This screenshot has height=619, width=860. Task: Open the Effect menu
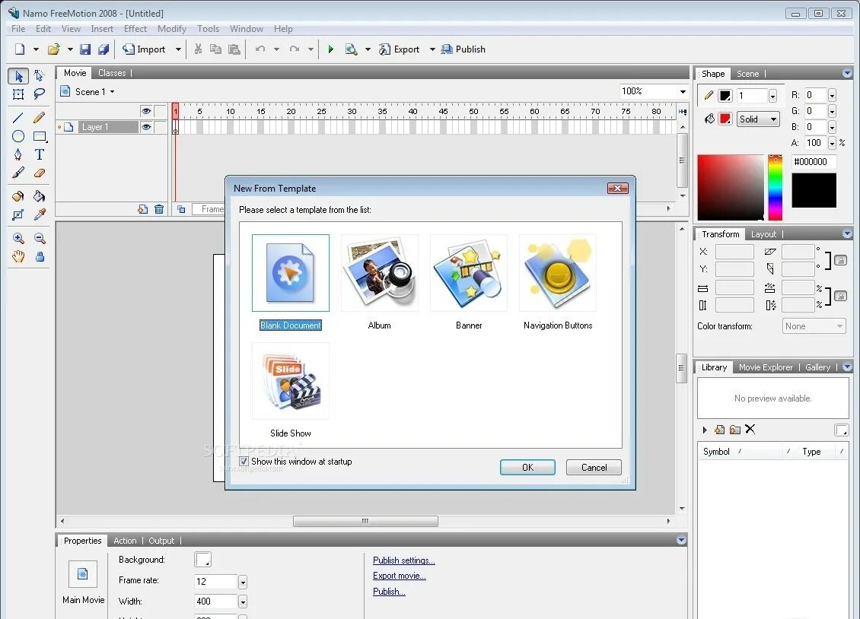[x=135, y=29]
